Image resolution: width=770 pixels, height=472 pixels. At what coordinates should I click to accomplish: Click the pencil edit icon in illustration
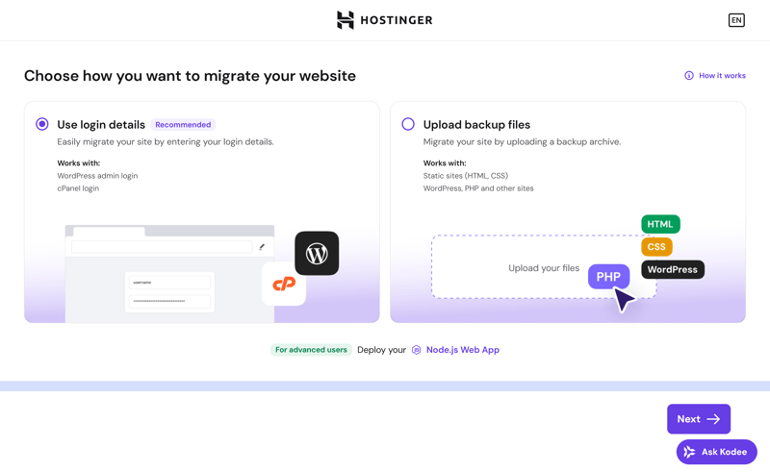(262, 247)
